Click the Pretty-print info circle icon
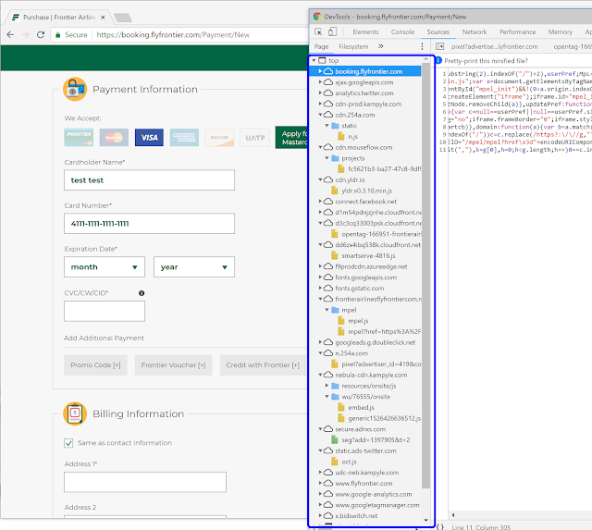Image resolution: width=592 pixels, height=530 pixels. (x=439, y=61)
